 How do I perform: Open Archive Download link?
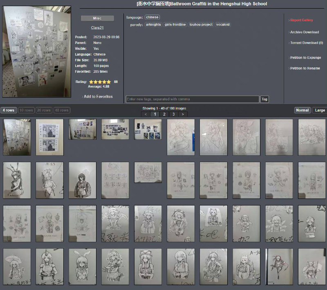pyautogui.click(x=305, y=32)
